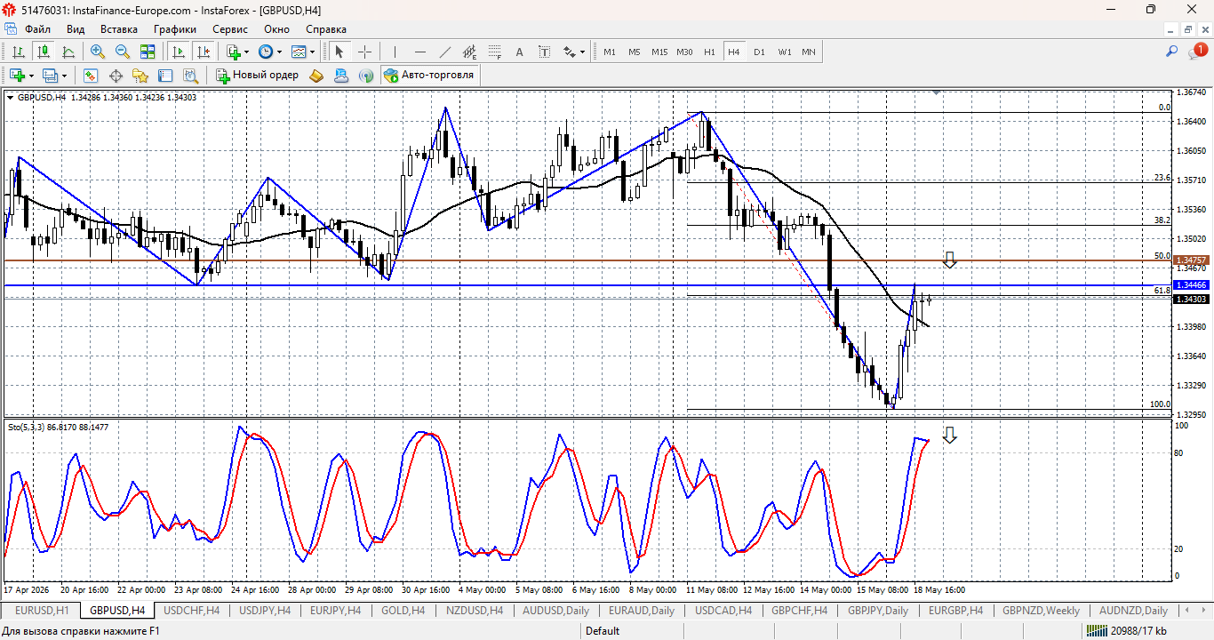Switch timeframe to H1

click(x=709, y=52)
